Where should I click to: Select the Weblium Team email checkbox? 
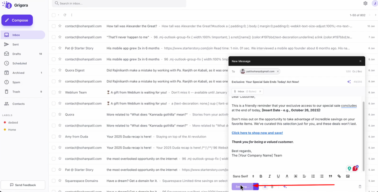[53, 92]
